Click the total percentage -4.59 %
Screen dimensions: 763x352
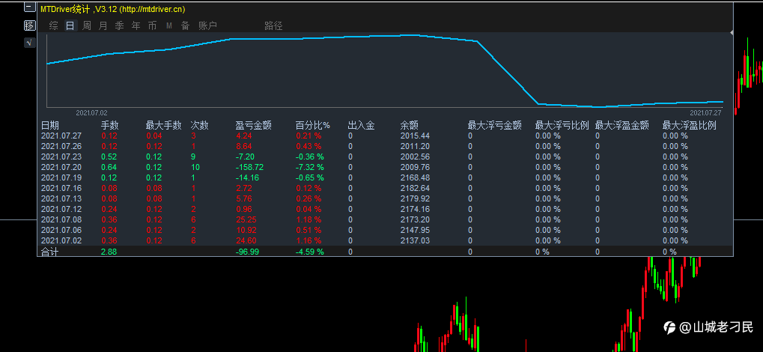[309, 252]
